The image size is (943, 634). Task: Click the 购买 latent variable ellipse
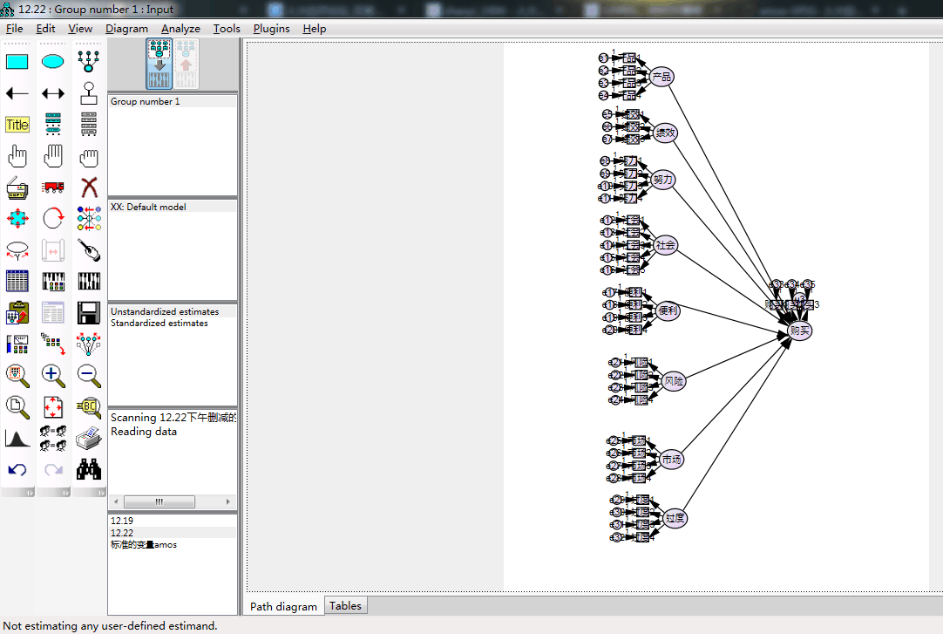click(x=800, y=331)
